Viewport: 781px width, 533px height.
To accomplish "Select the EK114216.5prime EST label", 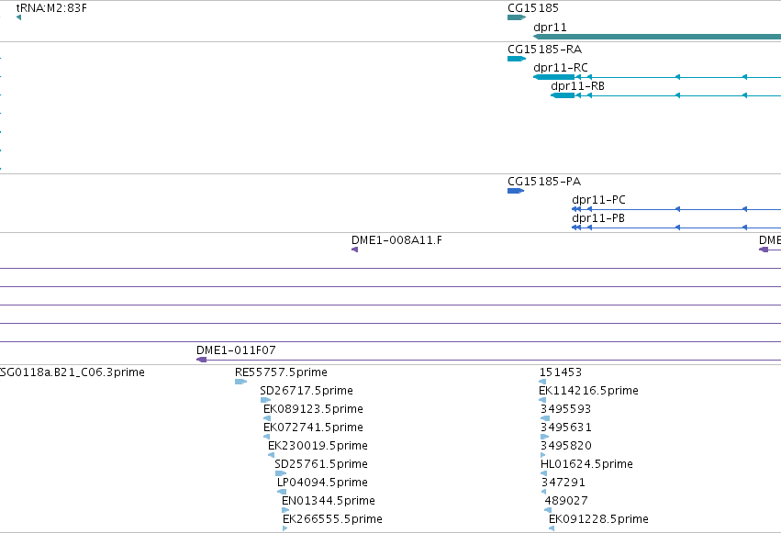I will click(x=589, y=391).
